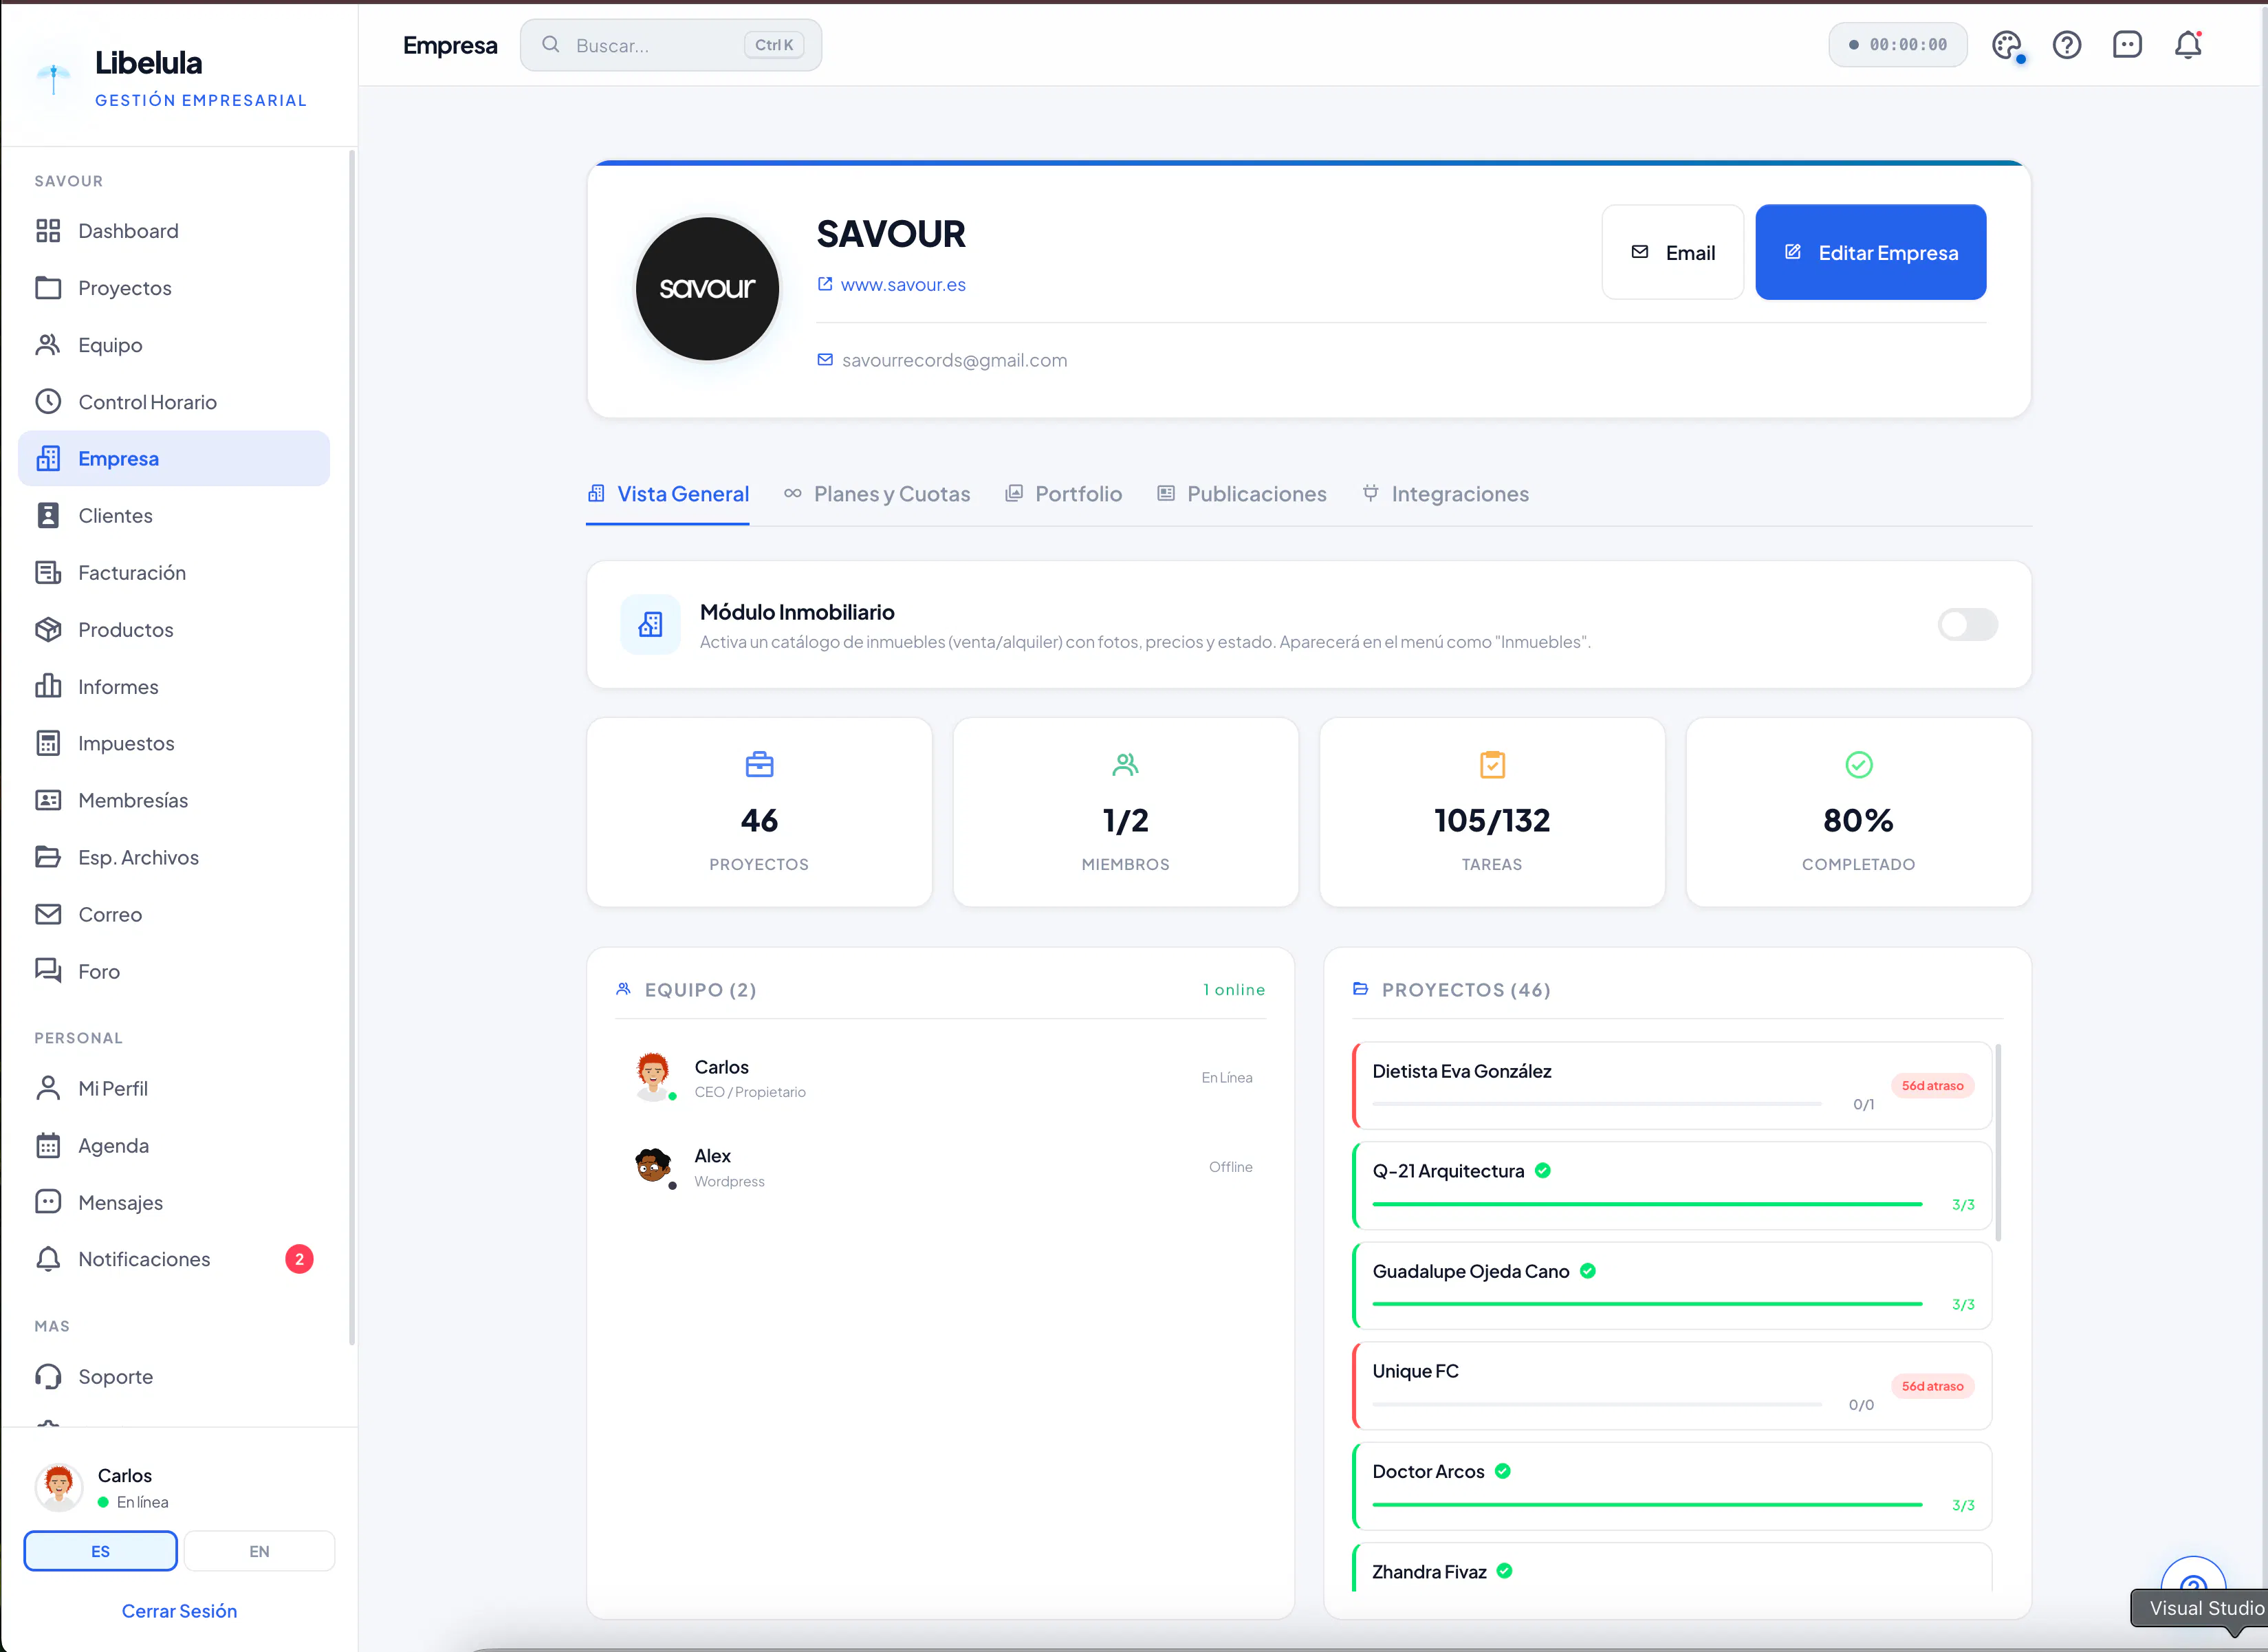Click Carlos user profile at sidebar bottom
This screenshot has width=2268, height=1652.
click(x=179, y=1488)
